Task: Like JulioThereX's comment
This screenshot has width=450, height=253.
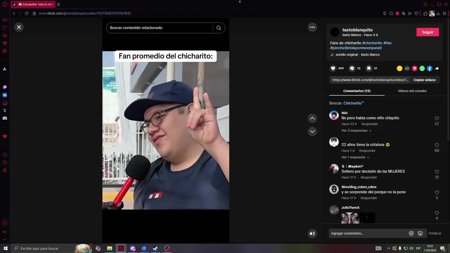Action: pos(437,213)
